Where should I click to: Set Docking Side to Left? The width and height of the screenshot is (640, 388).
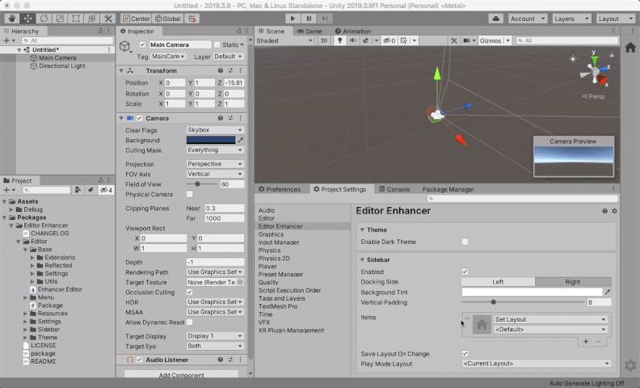(498, 282)
